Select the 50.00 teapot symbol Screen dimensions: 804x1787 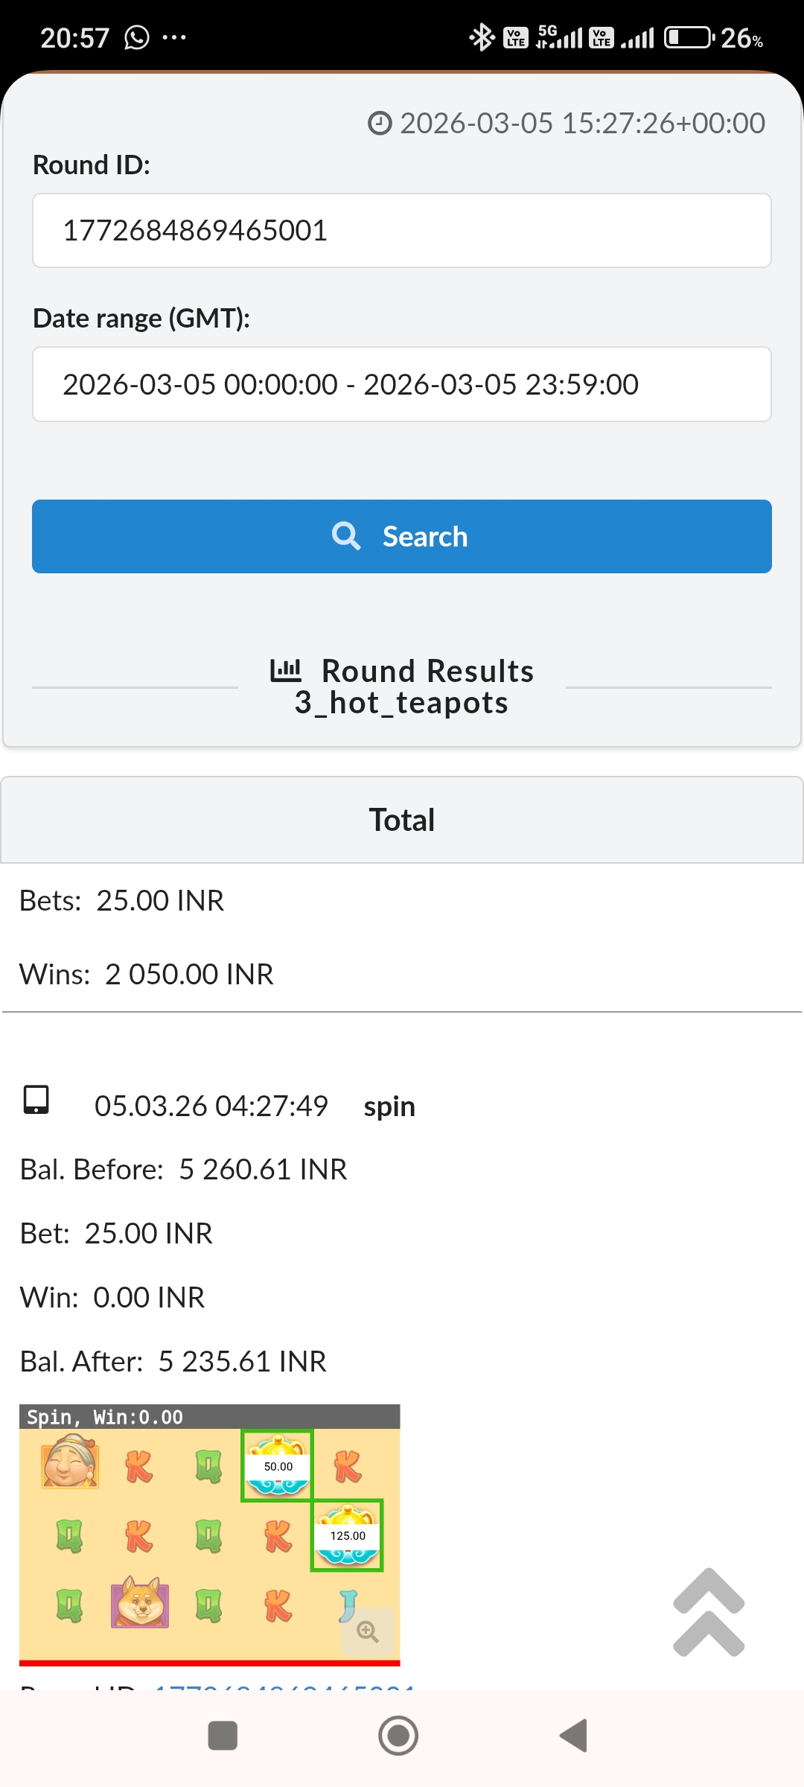278,1466
